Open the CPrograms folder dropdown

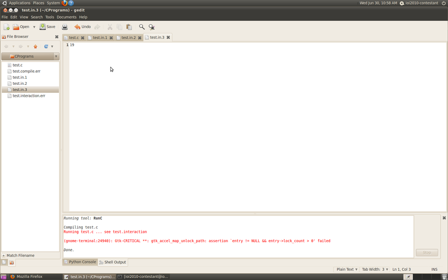tap(56, 56)
